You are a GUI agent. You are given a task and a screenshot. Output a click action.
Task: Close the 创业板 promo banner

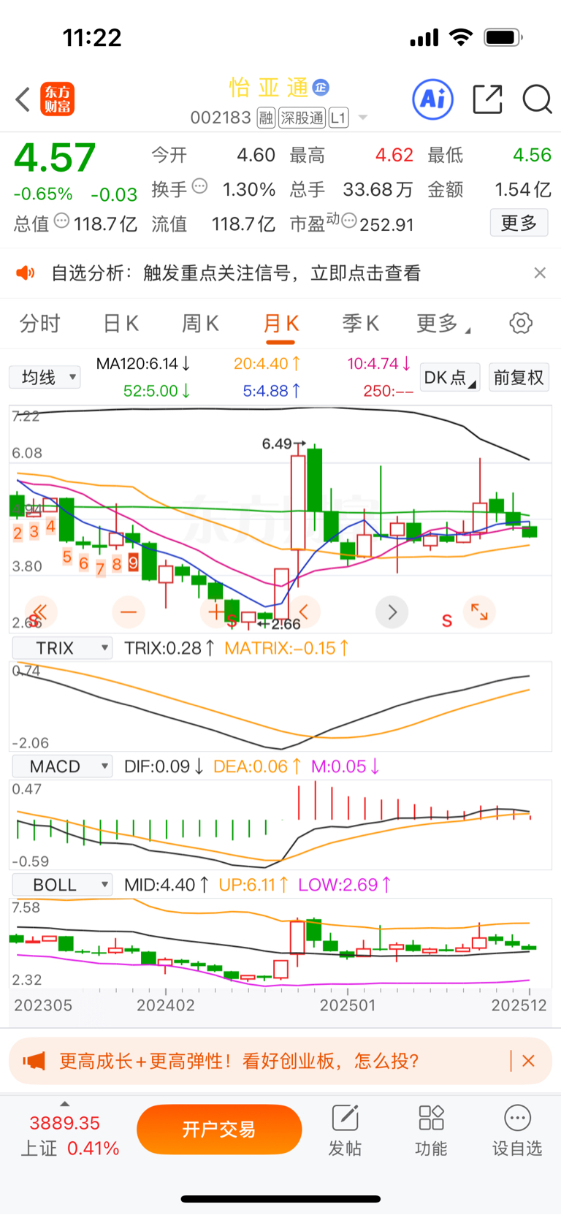pos(529,1061)
